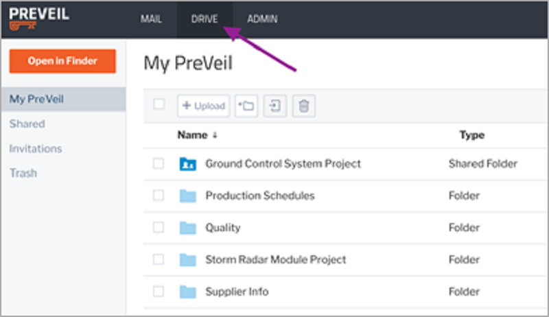Click the Supplier Info folder icon
Image resolution: width=549 pixels, height=317 pixels.
[x=187, y=292]
